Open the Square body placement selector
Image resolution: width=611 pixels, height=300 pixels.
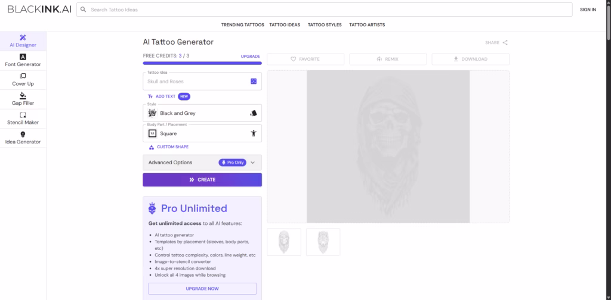202,134
